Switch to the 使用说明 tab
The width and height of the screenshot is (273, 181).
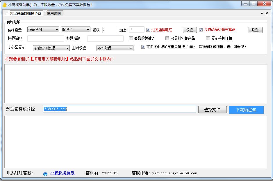click(x=53, y=13)
